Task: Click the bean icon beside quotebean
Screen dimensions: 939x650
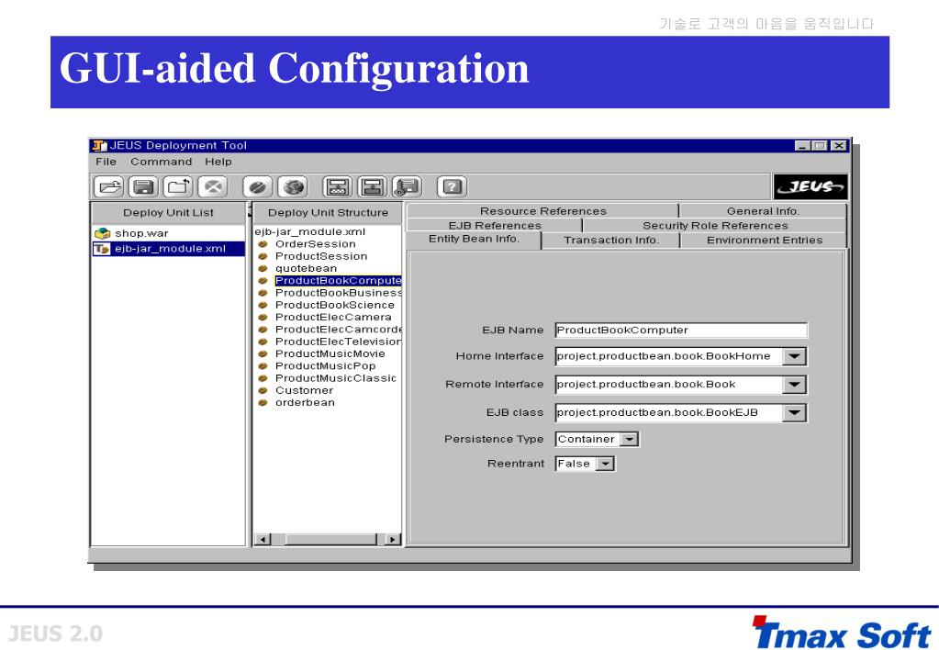Action: pos(263,268)
